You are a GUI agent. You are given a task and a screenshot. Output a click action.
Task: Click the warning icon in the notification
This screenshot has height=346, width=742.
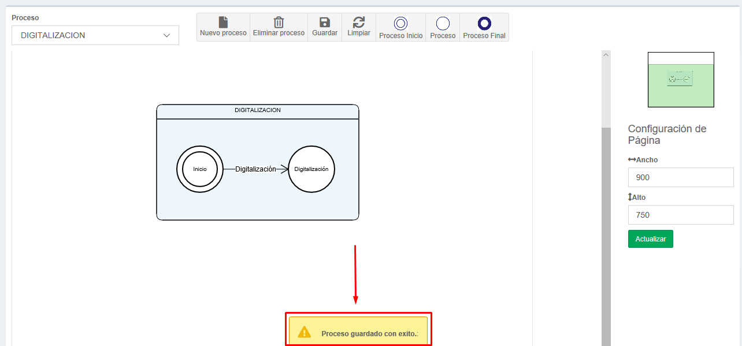click(304, 333)
